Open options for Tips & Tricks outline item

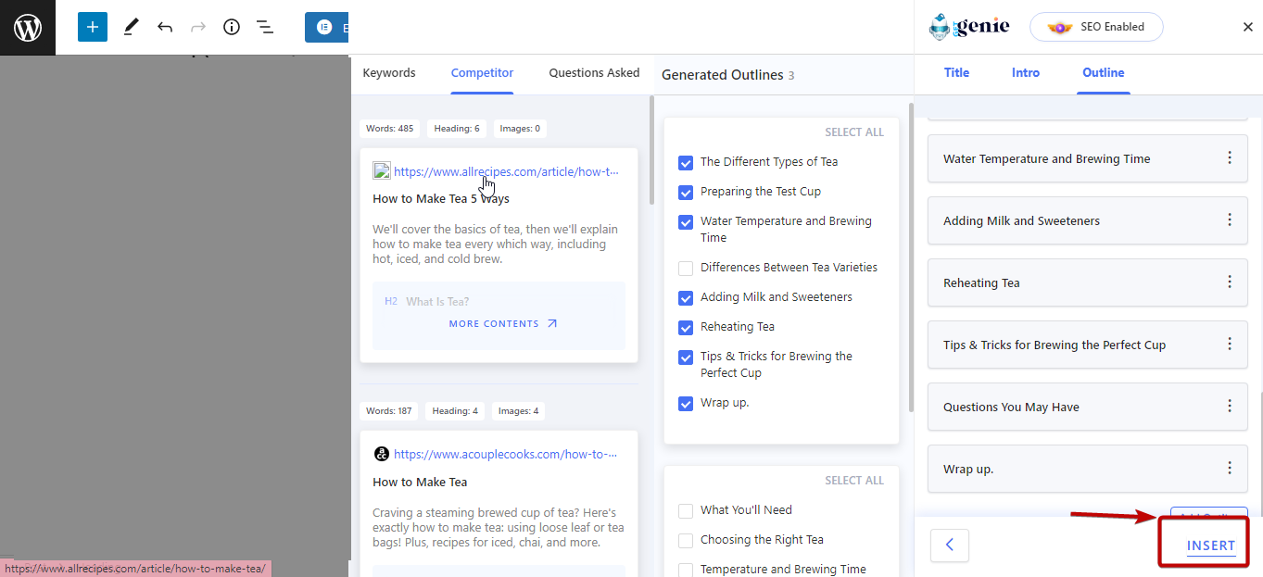(1230, 345)
